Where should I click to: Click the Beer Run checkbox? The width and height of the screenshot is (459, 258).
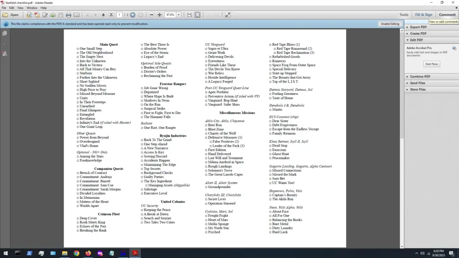[x=206, y=125]
